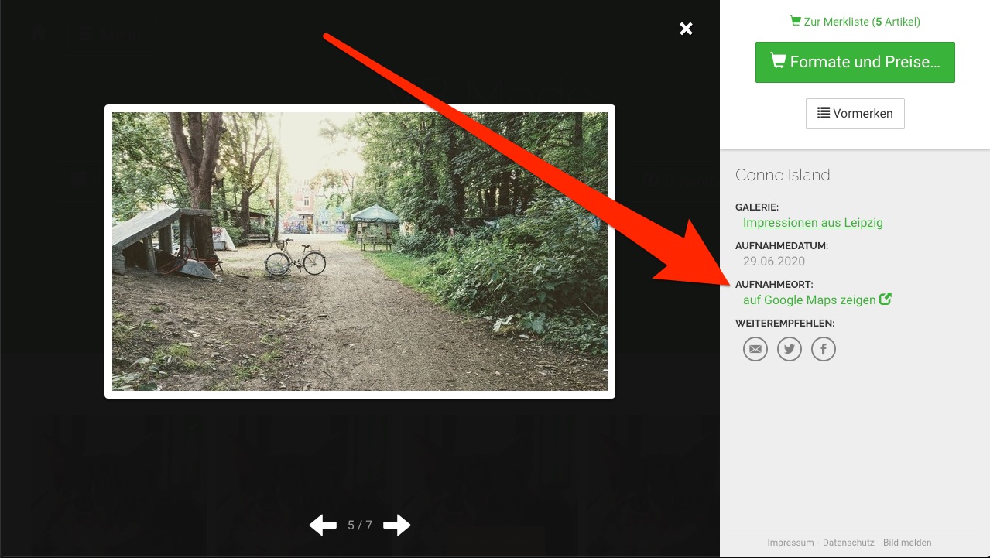Share the photo on Twitter

coord(790,349)
